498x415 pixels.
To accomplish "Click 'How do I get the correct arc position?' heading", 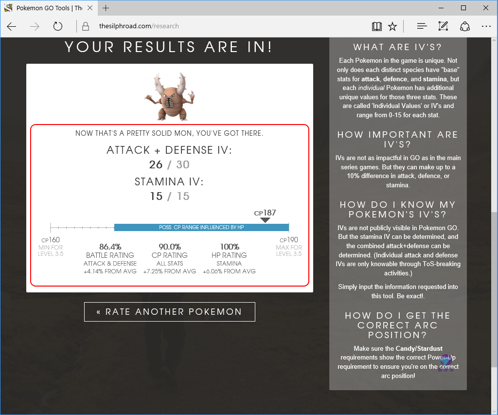I will [398, 325].
